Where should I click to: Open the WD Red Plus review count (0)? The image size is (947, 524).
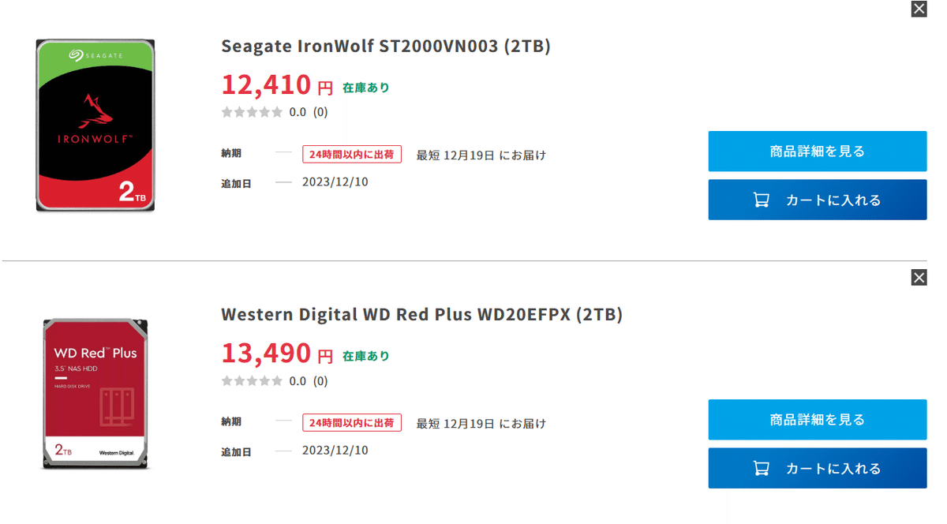pos(320,381)
